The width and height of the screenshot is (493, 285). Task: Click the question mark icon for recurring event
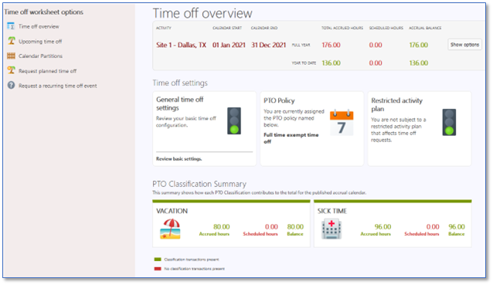tap(11, 86)
